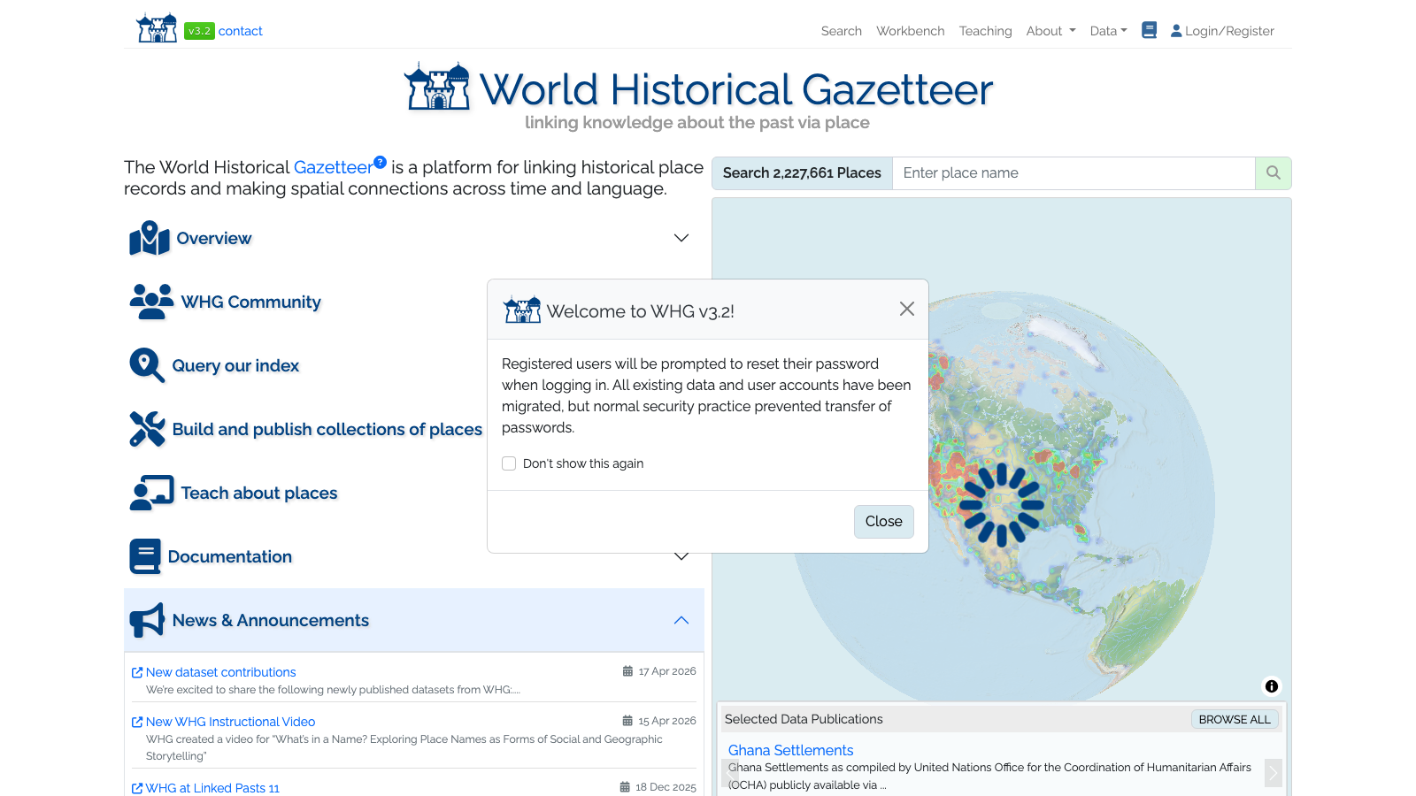Open the Data dropdown
Screen dimensions: 1416x796
[x=1108, y=30]
